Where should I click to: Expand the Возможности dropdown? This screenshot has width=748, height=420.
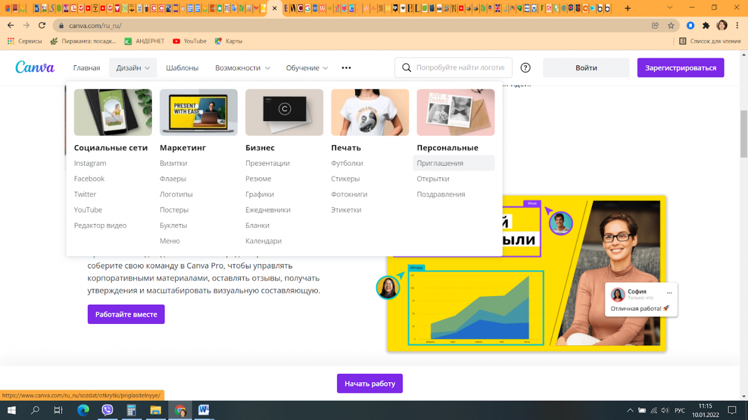(x=243, y=68)
